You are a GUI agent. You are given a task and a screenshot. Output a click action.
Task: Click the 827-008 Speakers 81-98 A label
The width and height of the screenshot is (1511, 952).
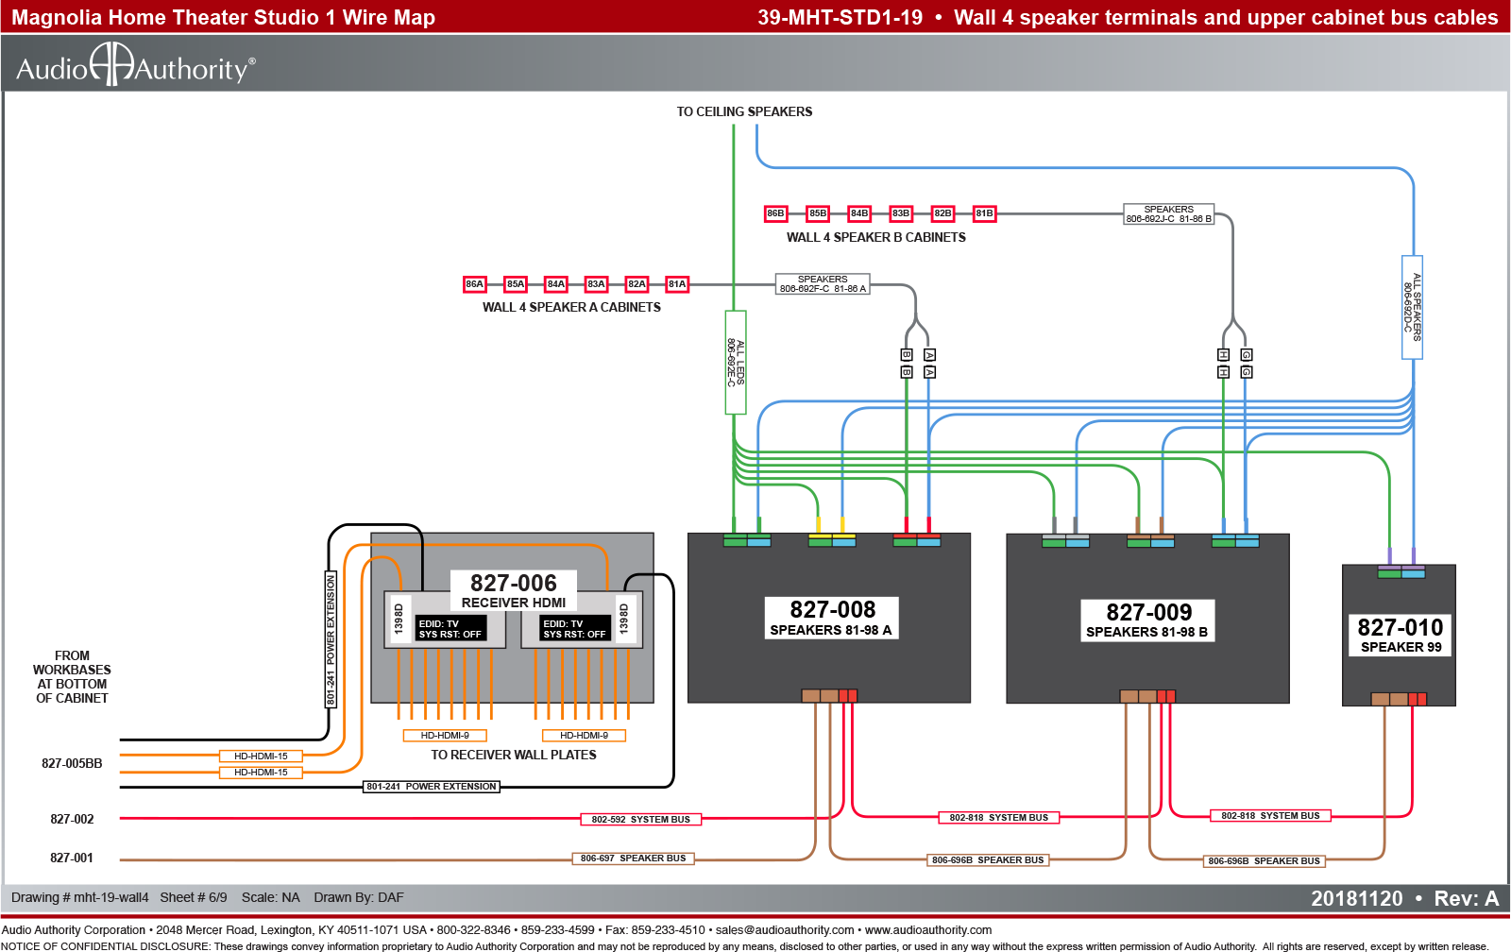pos(831,618)
